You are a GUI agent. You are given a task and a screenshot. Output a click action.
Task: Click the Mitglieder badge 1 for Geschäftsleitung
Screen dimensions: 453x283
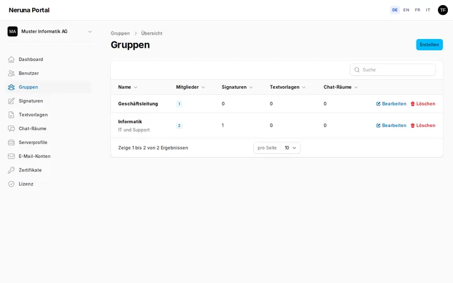179,104
